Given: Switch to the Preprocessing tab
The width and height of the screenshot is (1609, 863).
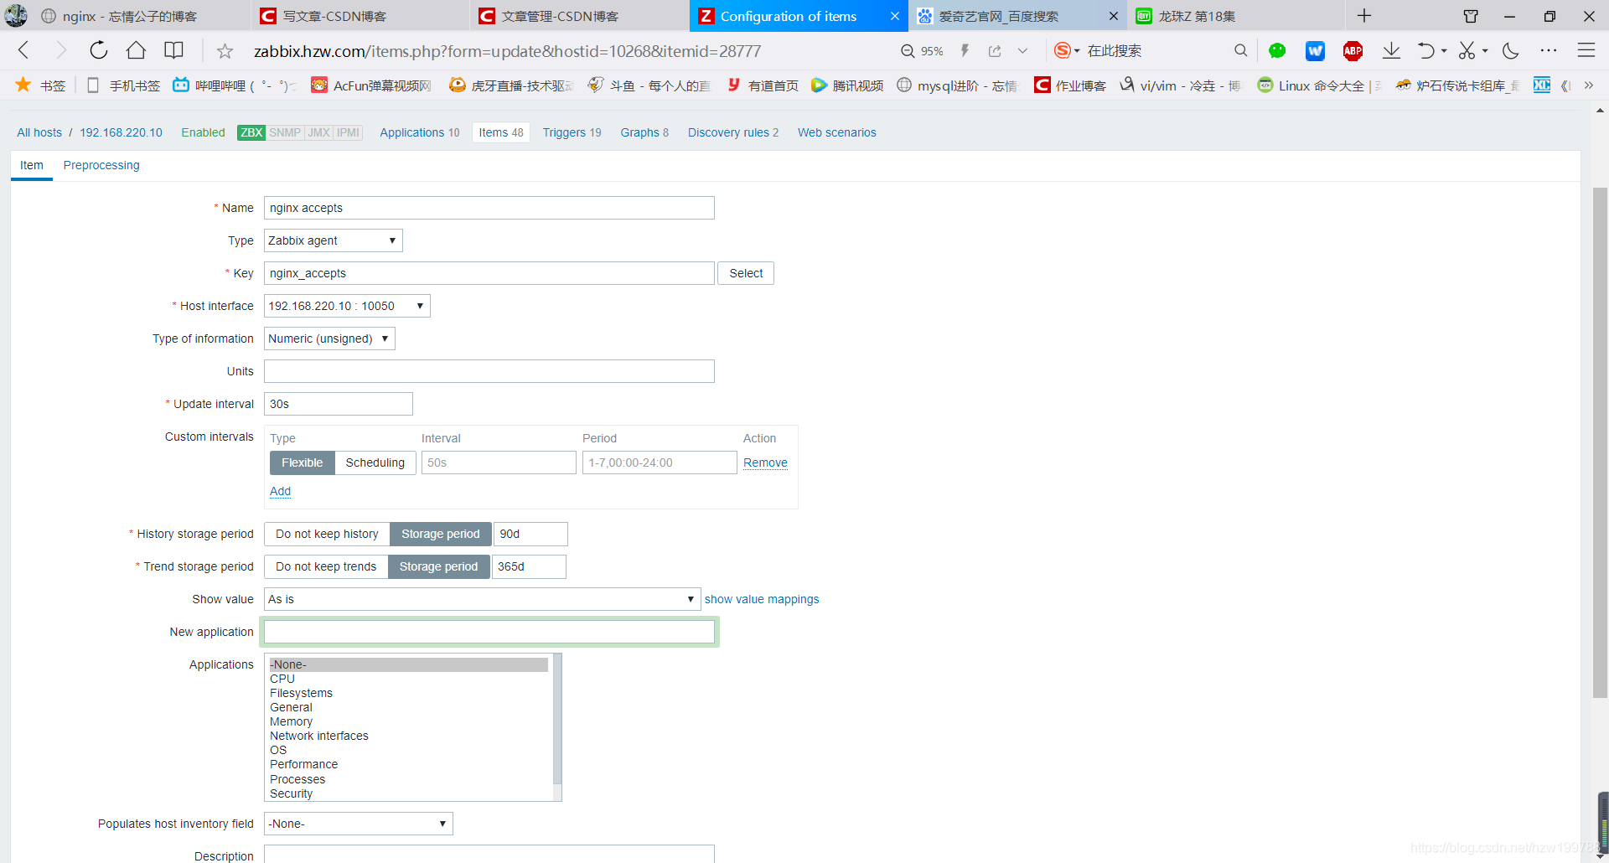Looking at the screenshot, I should click(x=101, y=165).
